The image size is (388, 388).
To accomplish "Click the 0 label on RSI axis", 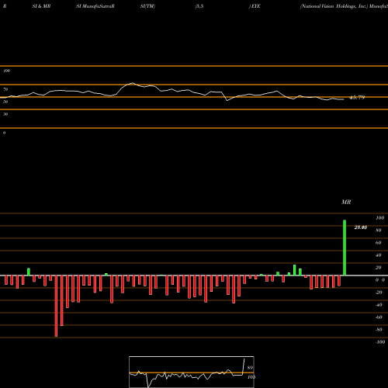I will (x=4, y=133).
